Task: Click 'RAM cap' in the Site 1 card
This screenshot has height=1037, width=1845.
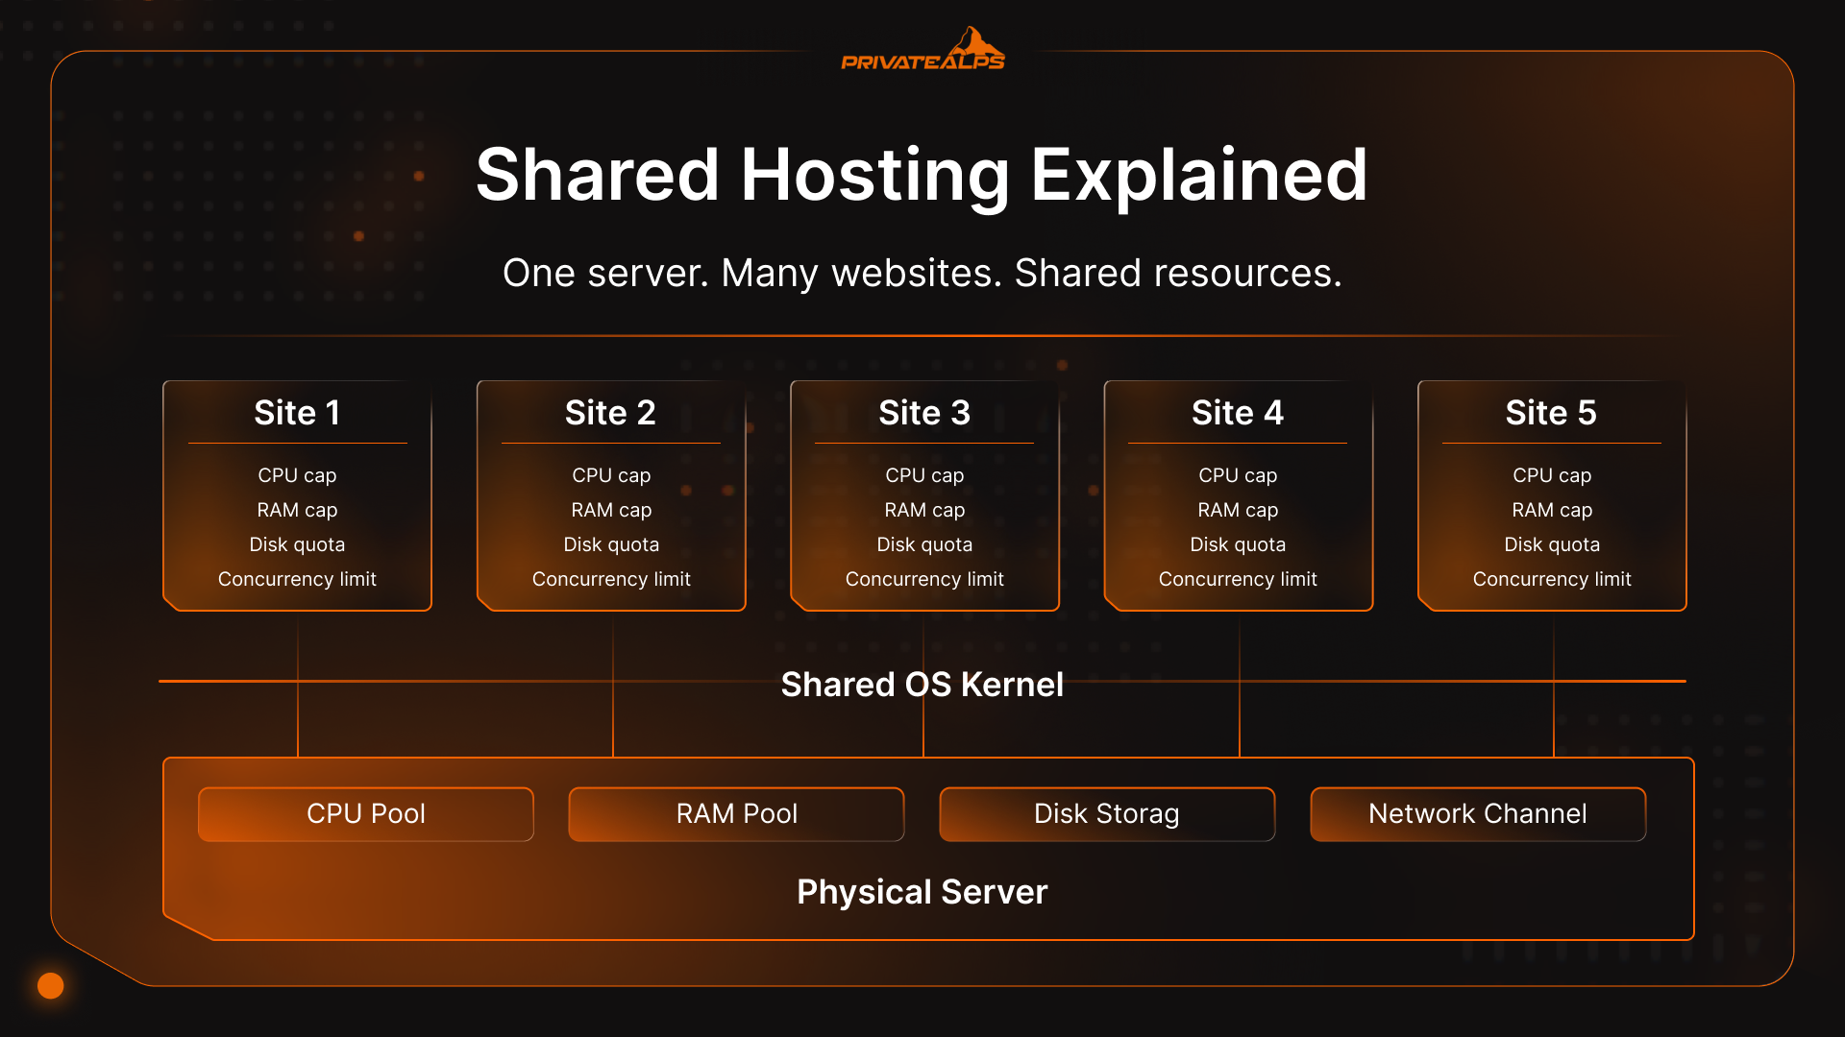Action: (x=297, y=510)
